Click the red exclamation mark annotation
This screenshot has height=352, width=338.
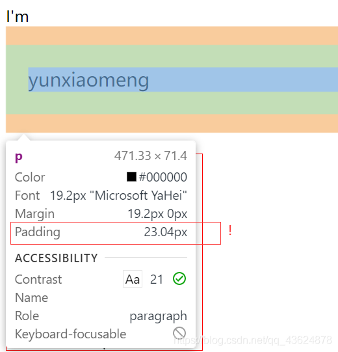(x=230, y=230)
